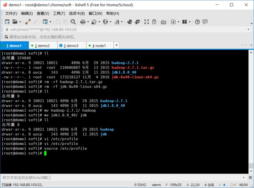Open the 选项卡(B) menu

77,13
